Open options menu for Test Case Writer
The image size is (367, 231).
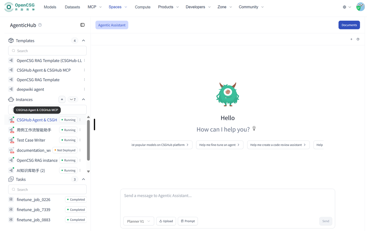[x=80, y=140]
